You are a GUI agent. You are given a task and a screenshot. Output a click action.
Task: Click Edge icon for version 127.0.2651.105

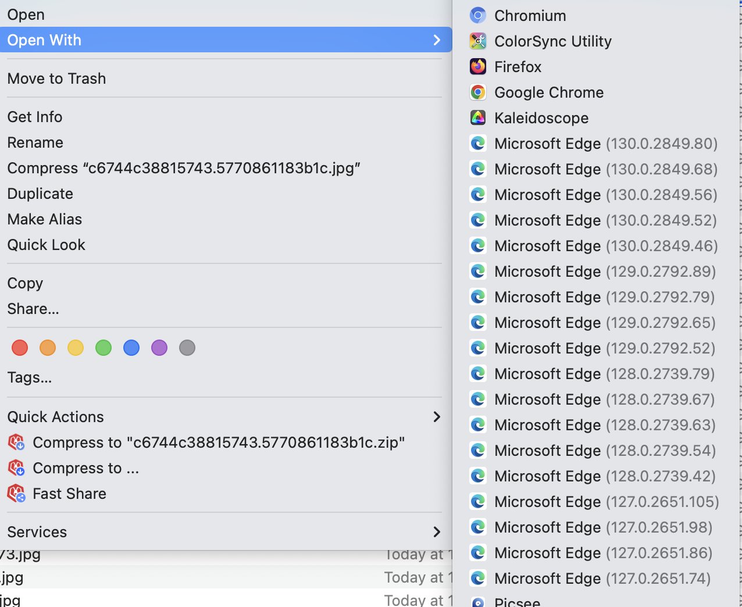pos(478,502)
